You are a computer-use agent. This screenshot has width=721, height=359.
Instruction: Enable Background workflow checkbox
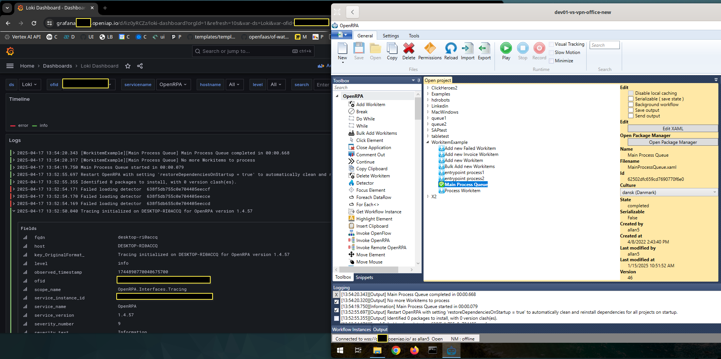[x=631, y=105]
